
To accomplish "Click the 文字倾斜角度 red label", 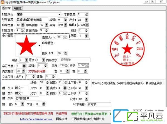I will point(37,71).
